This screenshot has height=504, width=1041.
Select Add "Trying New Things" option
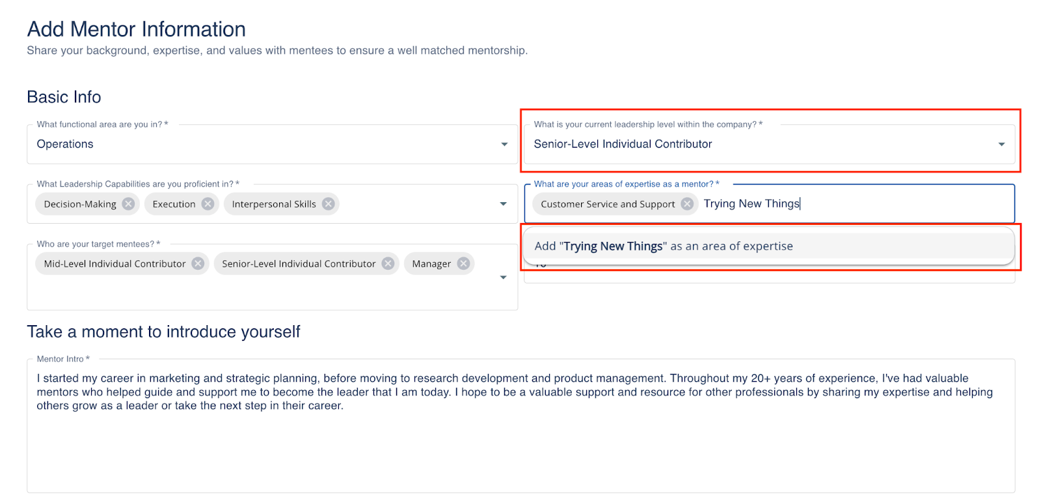[664, 246]
